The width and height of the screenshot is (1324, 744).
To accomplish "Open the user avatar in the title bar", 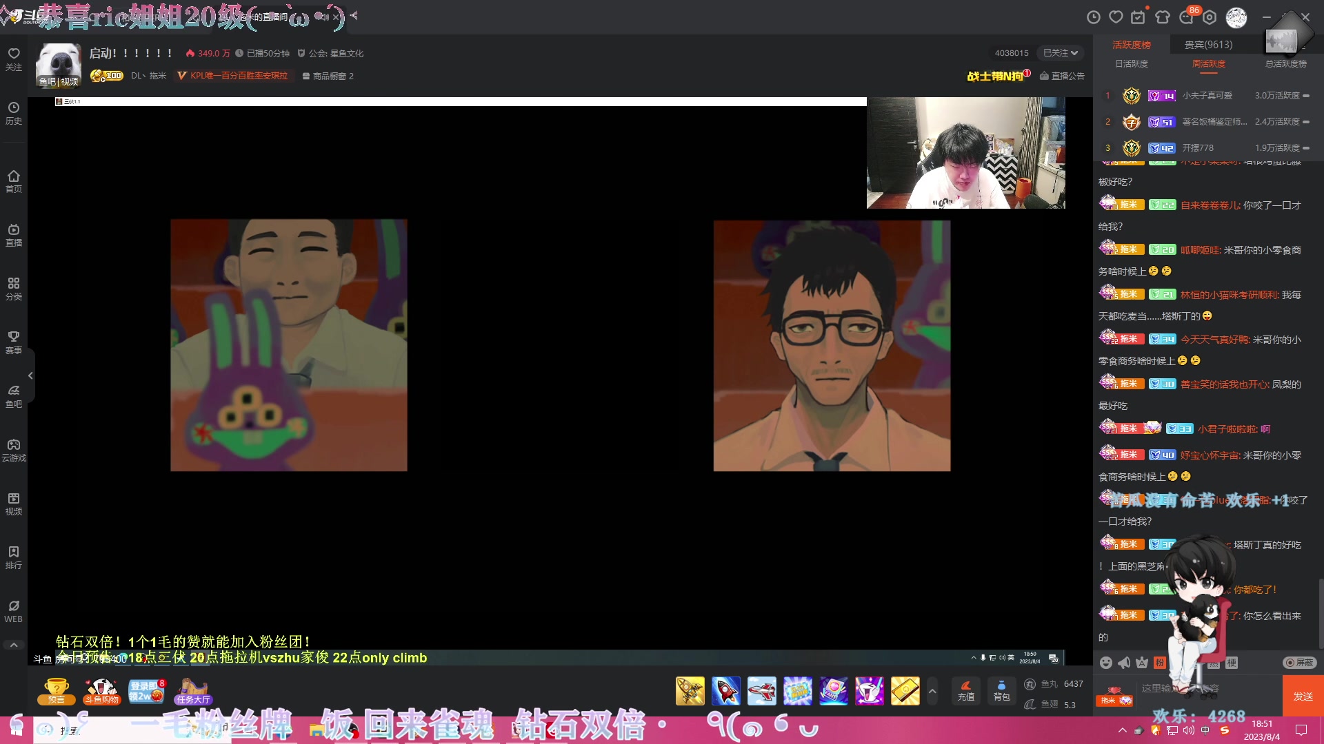I will click(x=1236, y=18).
